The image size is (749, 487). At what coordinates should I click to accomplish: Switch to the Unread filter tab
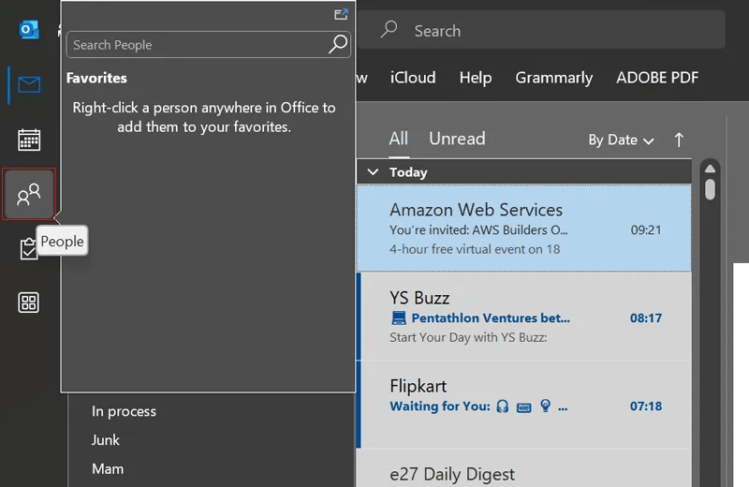(457, 139)
